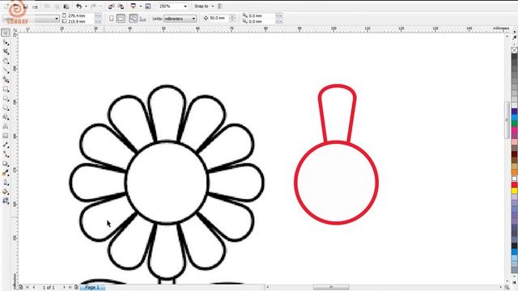Viewport: 518px width, 291px height.
Task: Select the Eyedropper tool
Action: pos(6,173)
